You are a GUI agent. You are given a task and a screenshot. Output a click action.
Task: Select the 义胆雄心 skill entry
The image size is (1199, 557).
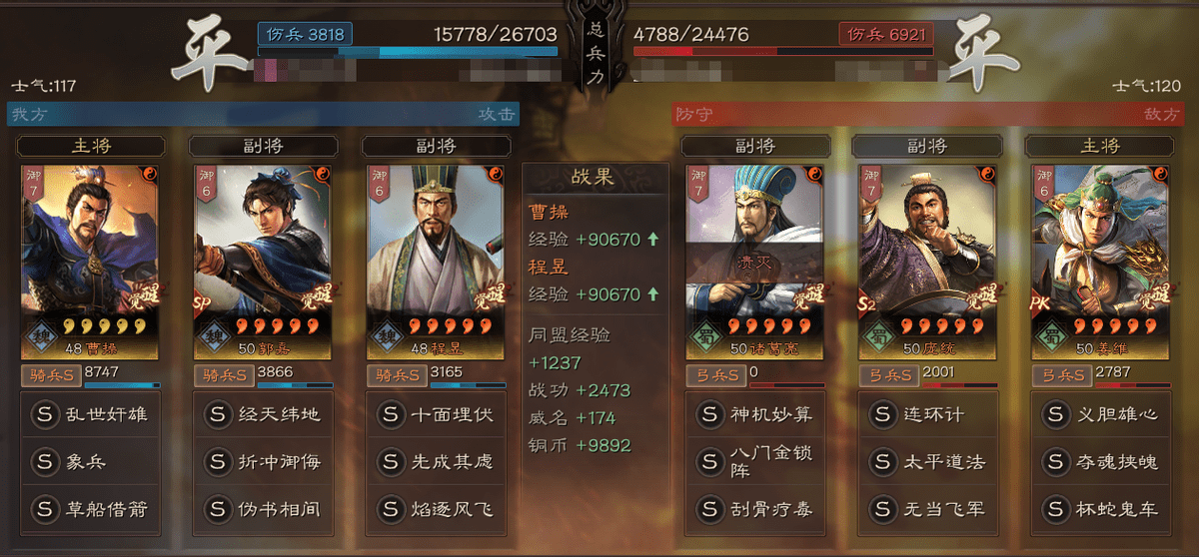point(1100,413)
